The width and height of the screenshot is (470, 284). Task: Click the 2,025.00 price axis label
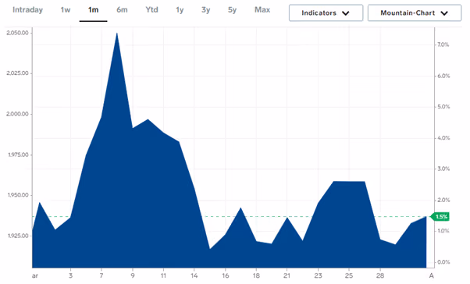coord(17,73)
